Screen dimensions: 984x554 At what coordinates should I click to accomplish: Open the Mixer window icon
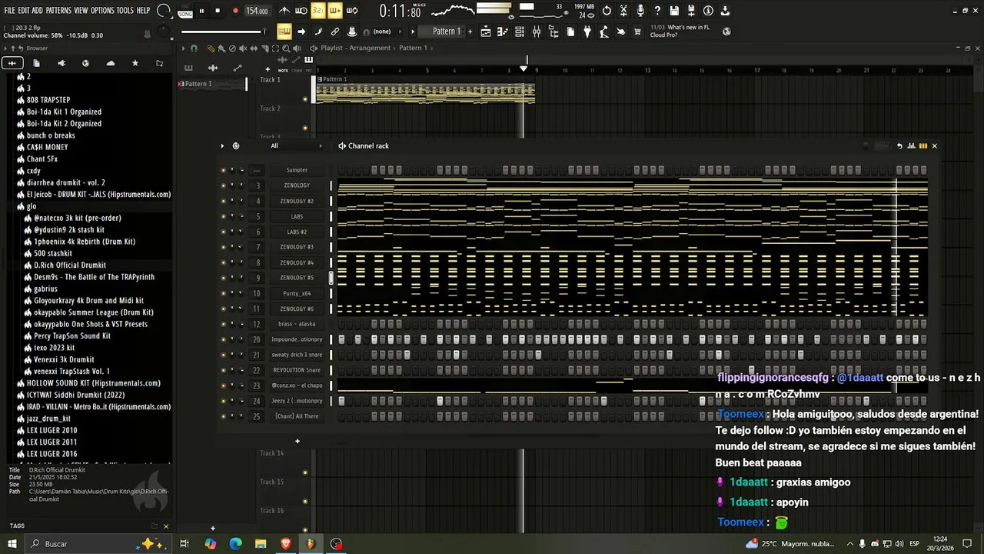point(537,32)
